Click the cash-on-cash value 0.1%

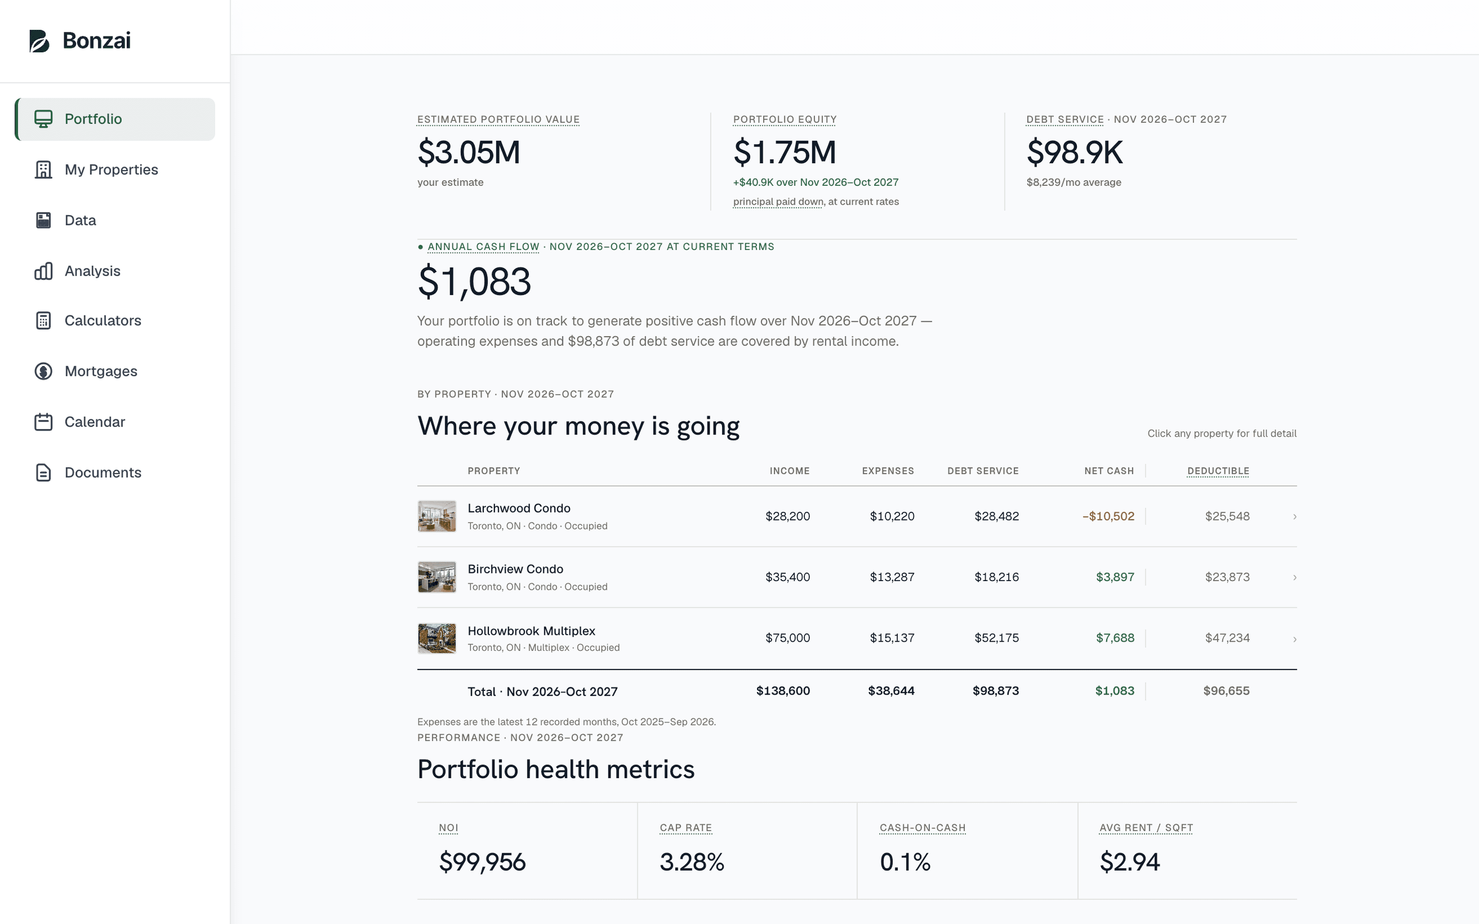click(x=904, y=862)
